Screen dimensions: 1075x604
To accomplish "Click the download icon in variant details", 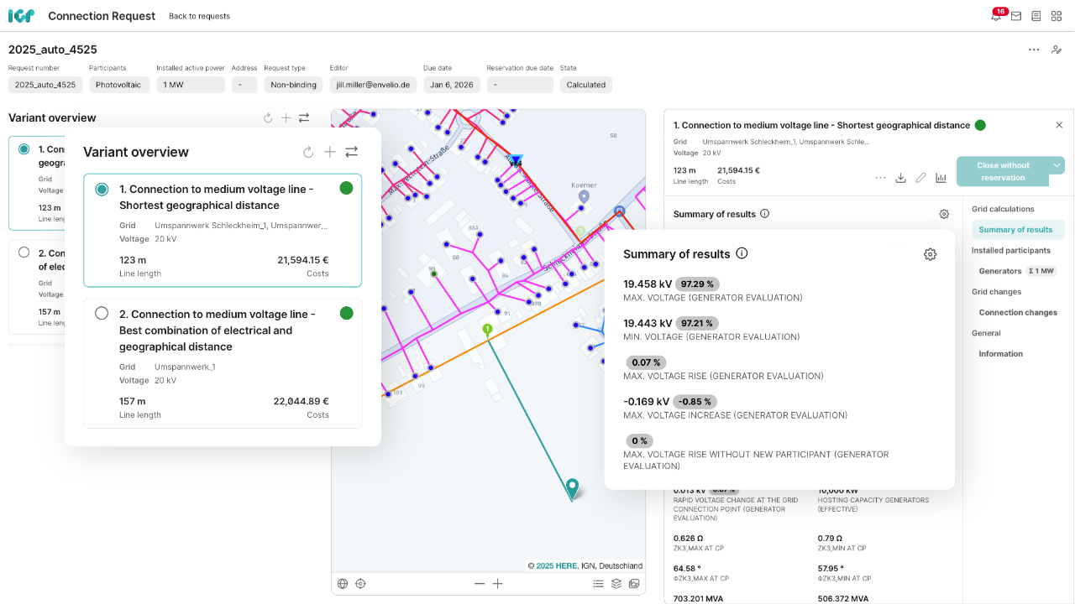I will (900, 178).
